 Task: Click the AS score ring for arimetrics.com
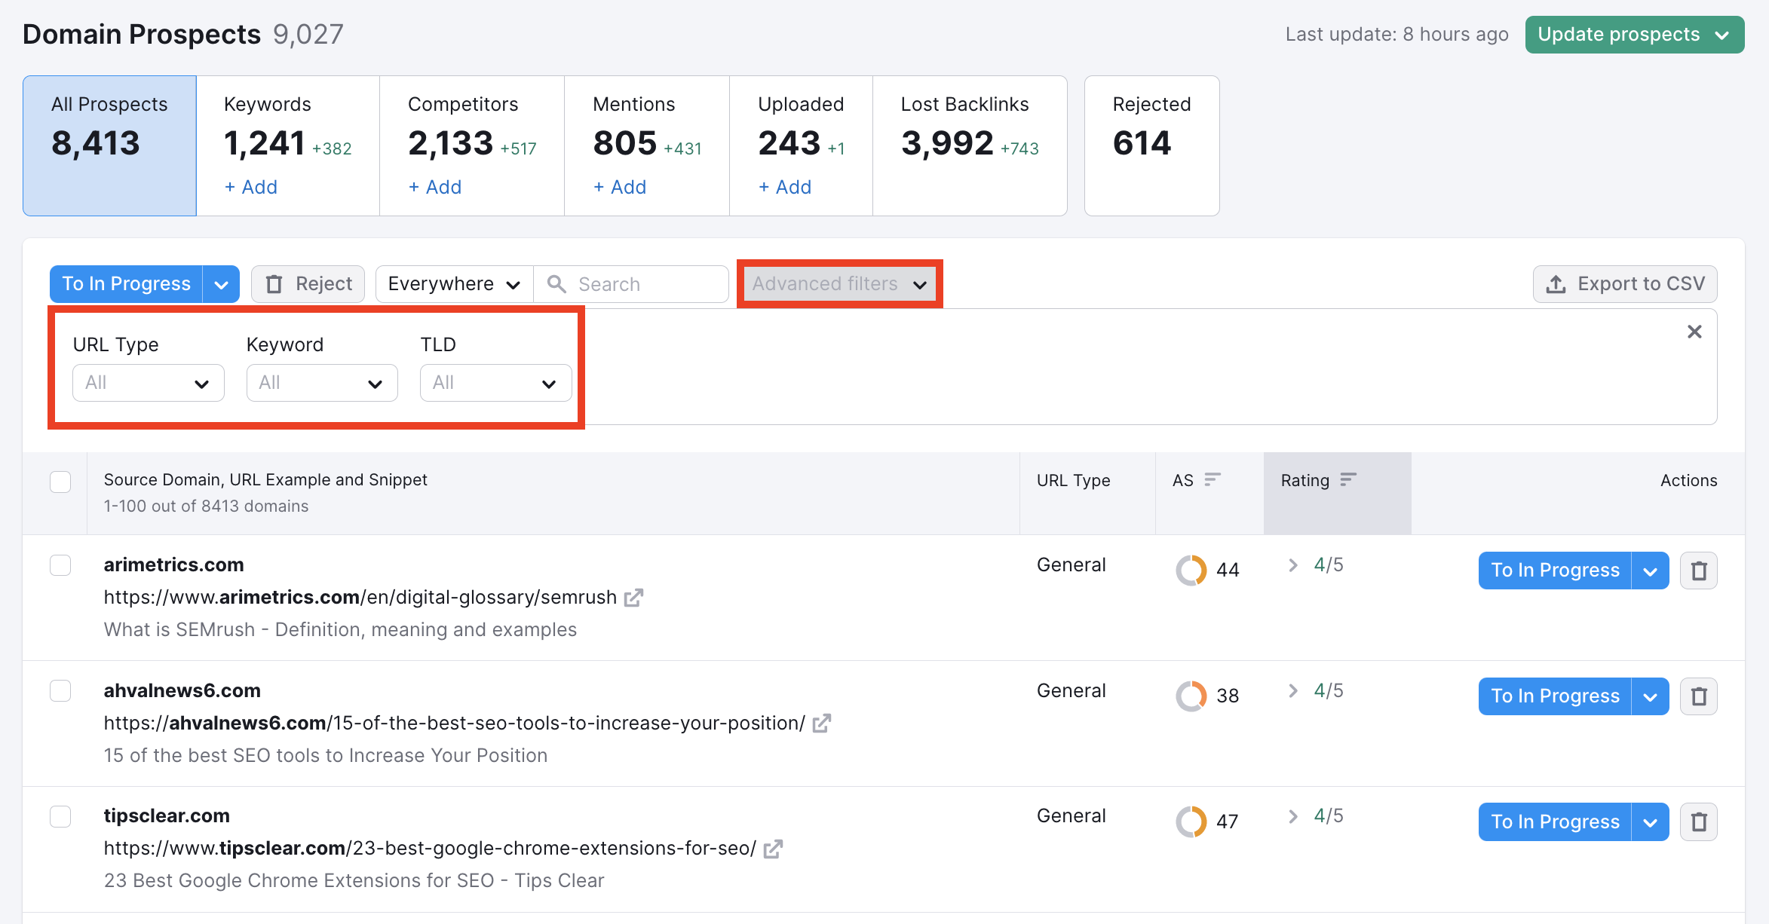1191,570
